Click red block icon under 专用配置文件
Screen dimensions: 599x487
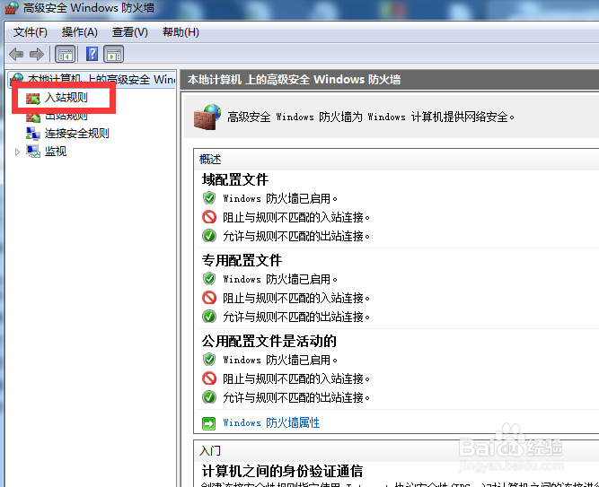[209, 298]
